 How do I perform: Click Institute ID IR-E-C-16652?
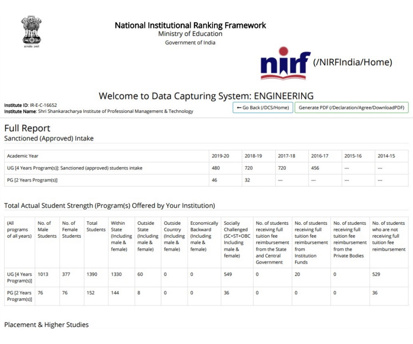pyautogui.click(x=31, y=105)
